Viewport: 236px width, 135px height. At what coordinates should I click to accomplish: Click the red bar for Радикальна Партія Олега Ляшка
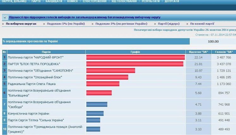tap(103, 84)
